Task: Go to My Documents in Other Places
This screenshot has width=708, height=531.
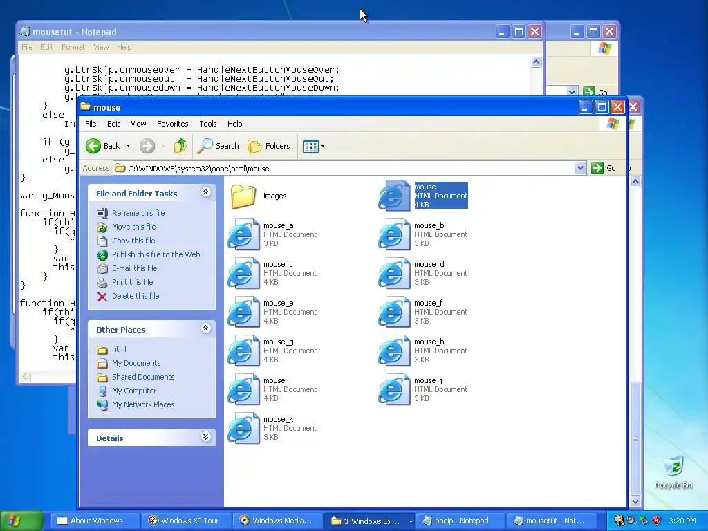Action: [x=136, y=363]
